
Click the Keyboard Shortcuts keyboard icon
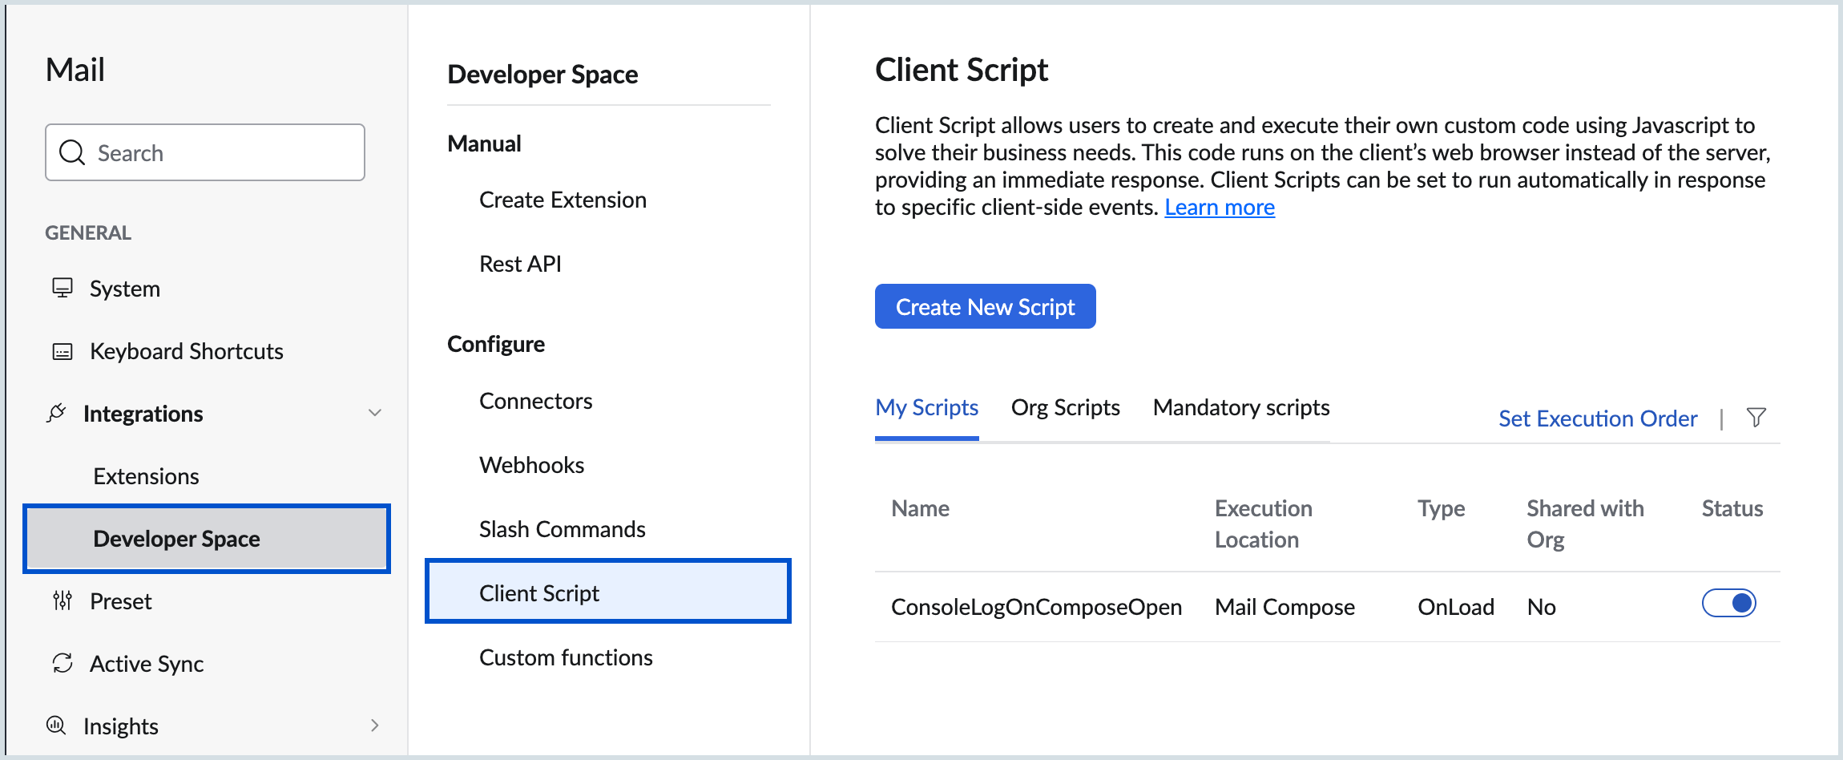(x=63, y=351)
